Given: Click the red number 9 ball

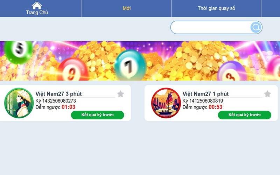Looking at the screenshot, I should pos(73,70).
